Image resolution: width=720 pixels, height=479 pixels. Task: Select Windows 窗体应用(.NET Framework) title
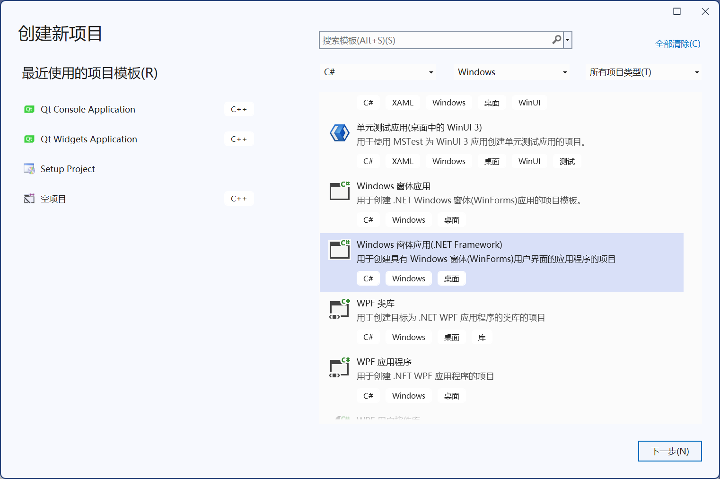pos(430,244)
